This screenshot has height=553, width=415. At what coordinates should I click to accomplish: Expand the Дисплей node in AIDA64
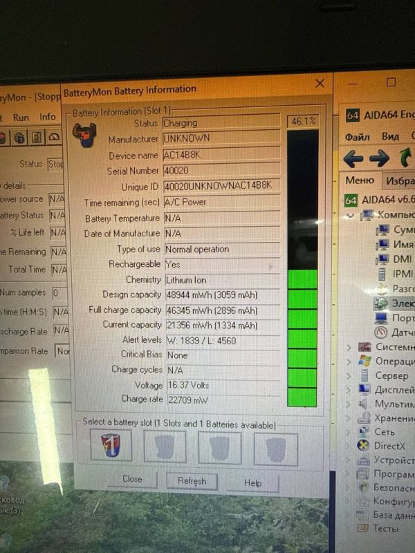(349, 390)
